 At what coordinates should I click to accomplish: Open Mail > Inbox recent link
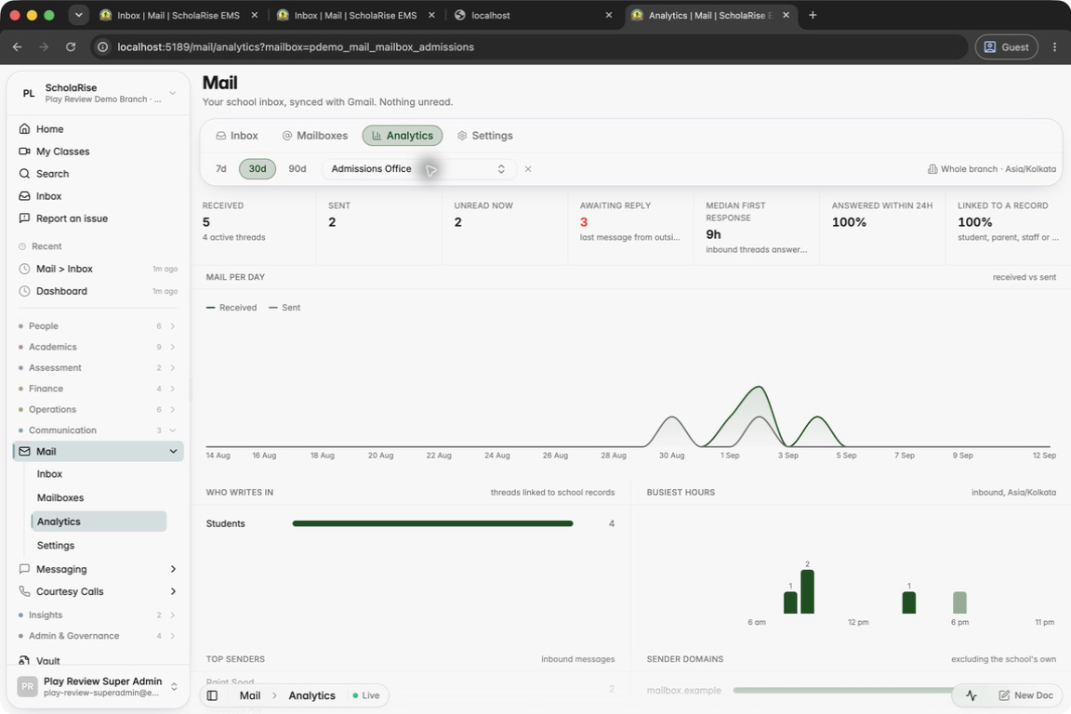[x=98, y=269]
